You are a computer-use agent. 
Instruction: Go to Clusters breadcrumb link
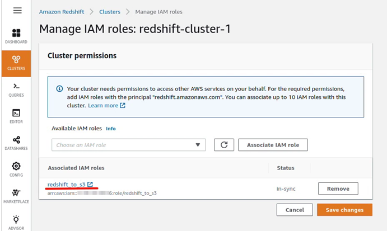110,12
